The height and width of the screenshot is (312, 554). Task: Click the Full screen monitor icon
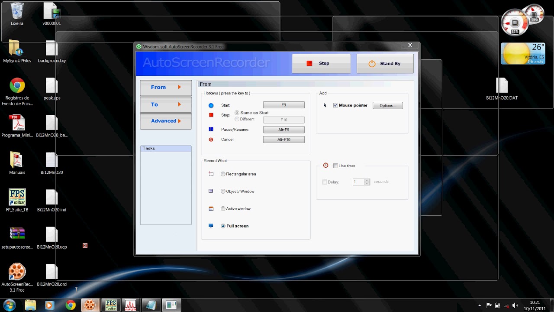point(211,226)
